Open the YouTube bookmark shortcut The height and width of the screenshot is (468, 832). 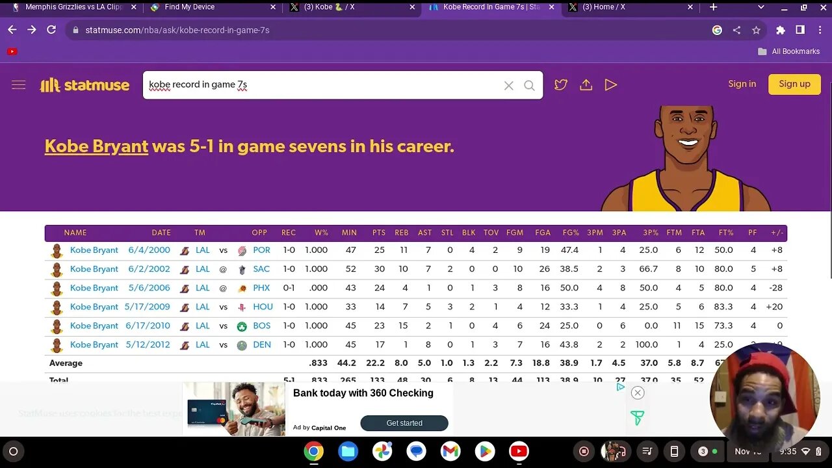pyautogui.click(x=12, y=51)
